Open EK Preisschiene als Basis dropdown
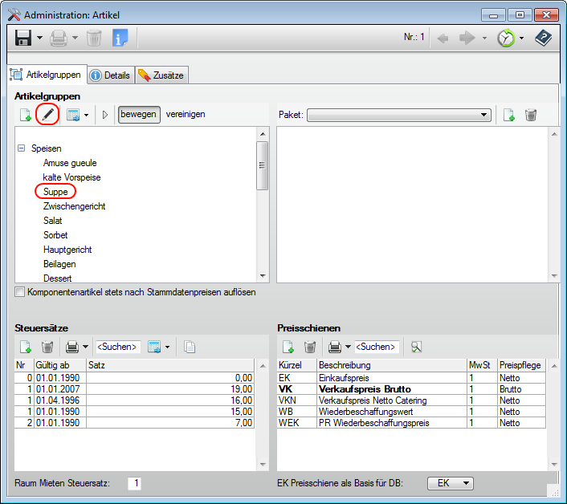567x504 pixels. 451,483
